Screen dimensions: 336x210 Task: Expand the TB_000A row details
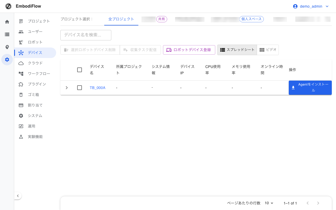67,88
